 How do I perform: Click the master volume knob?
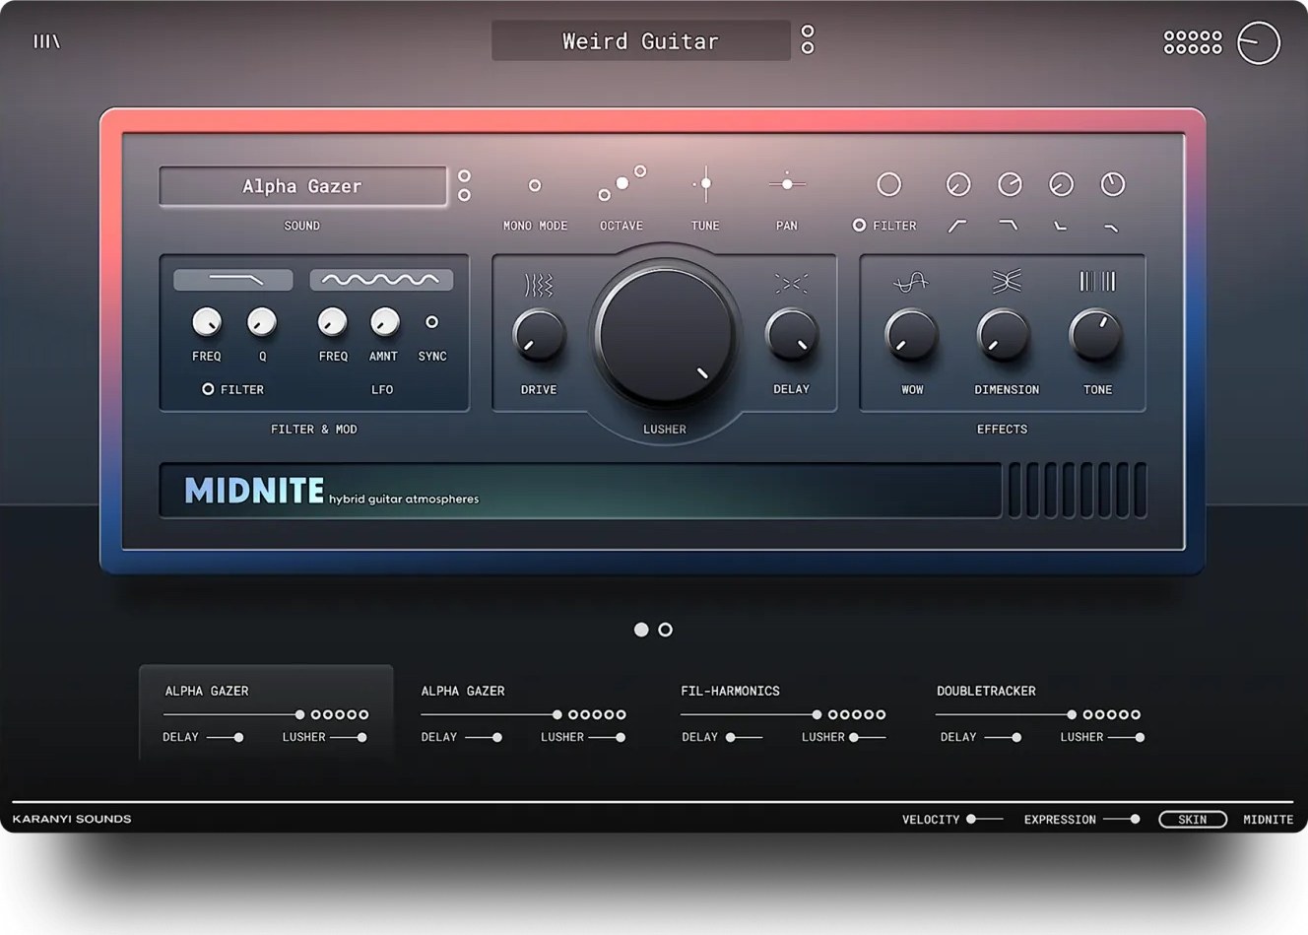[x=1258, y=42]
